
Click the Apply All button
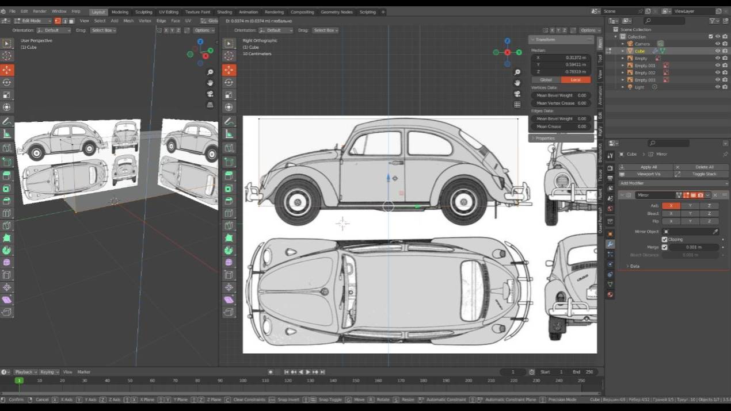pyautogui.click(x=648, y=167)
